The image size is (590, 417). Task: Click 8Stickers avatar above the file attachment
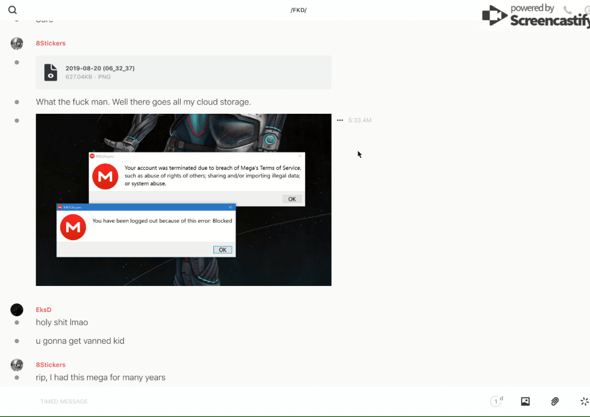17,43
